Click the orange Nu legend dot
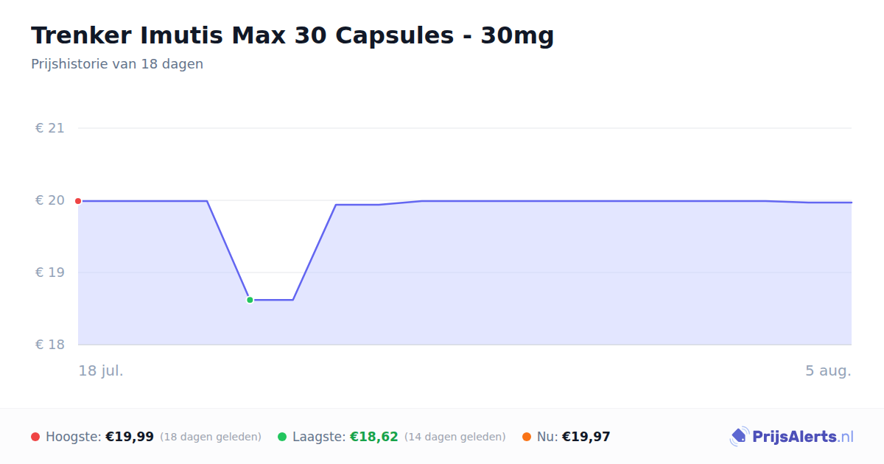 (527, 437)
